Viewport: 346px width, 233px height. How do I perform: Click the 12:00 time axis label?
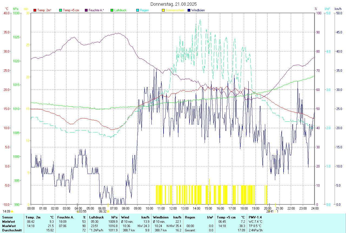(173, 208)
